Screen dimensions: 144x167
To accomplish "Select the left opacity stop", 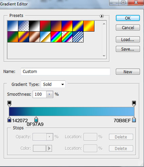I will click(x=9, y=104).
